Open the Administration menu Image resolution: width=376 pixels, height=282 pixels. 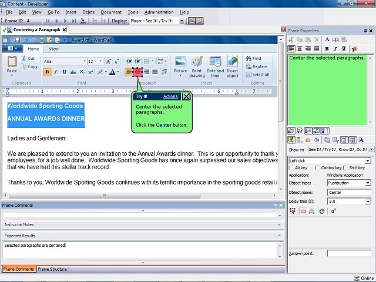tap(159, 12)
